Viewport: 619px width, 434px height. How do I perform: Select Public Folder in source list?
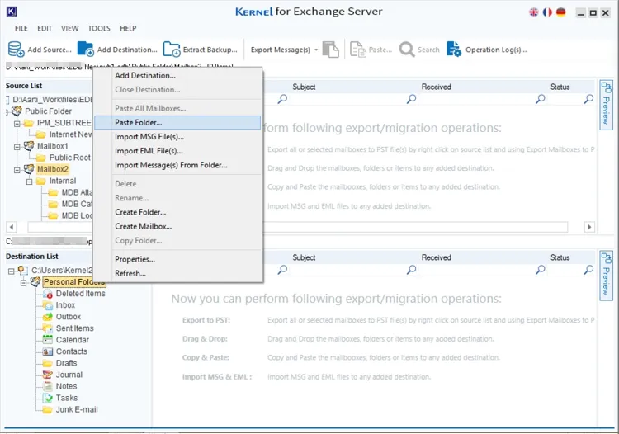[x=48, y=111]
